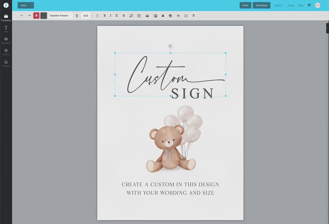
Task: Duplicate the selected element
Action: point(139,16)
